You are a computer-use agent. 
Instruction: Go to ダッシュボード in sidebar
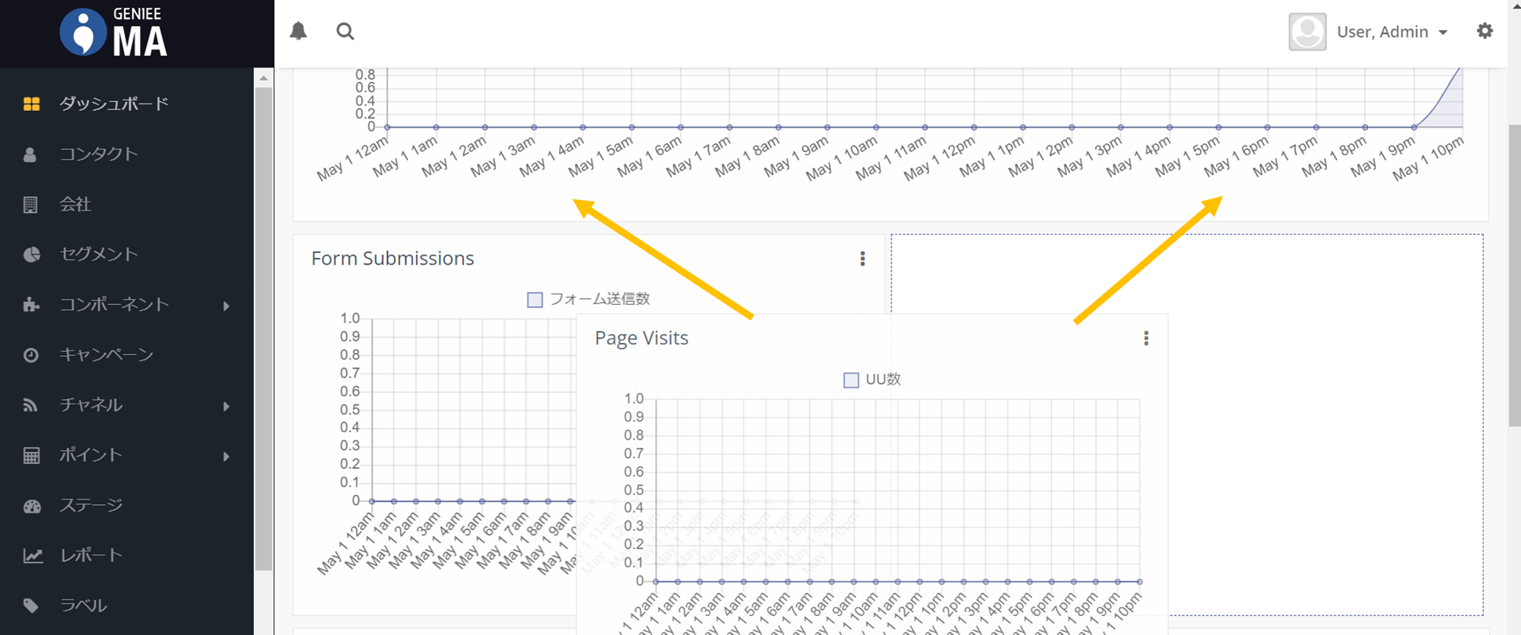coord(114,103)
